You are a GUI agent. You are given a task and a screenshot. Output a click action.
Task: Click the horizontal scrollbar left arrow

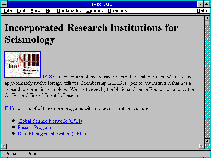(x=4, y=146)
